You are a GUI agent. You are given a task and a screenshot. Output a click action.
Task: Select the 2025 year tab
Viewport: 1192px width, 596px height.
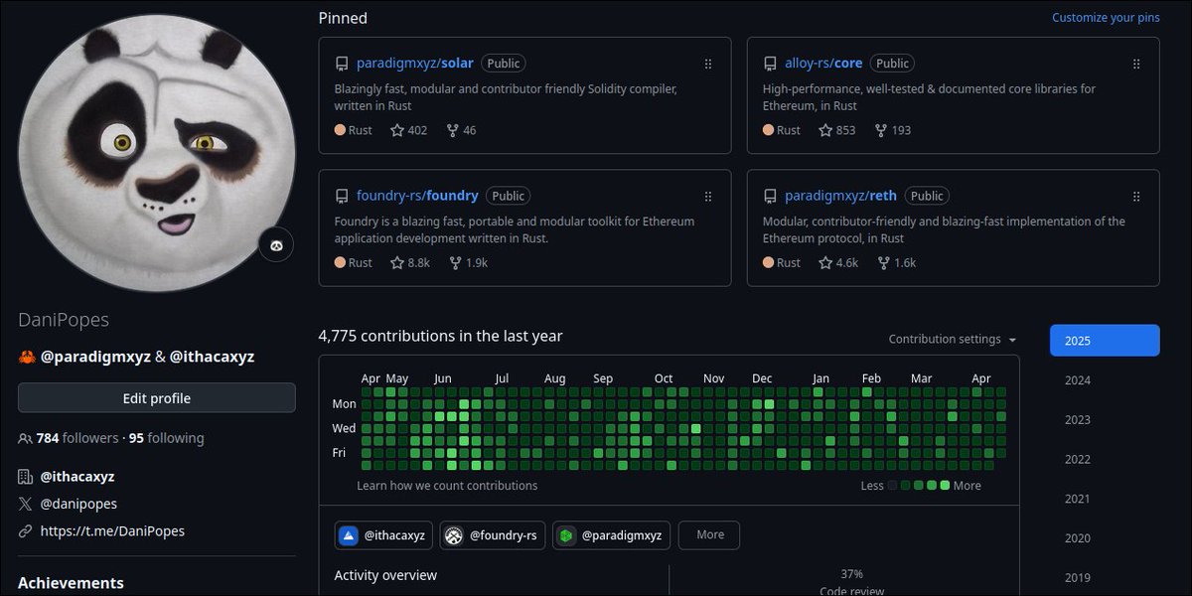1105,341
